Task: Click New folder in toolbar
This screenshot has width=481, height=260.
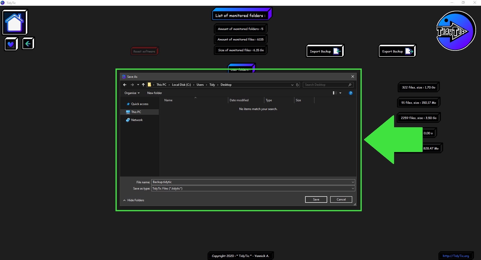Action: click(x=155, y=93)
